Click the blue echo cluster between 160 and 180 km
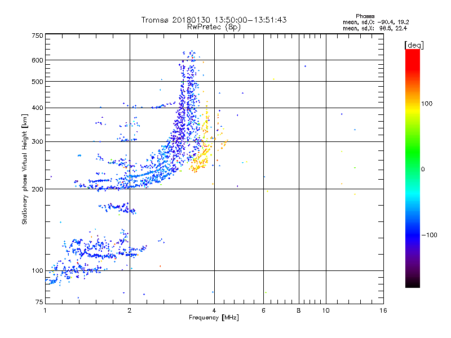 [117, 208]
